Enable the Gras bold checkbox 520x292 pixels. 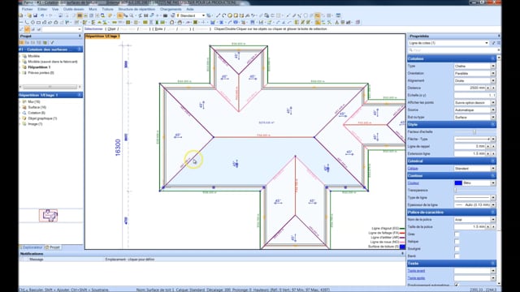point(457,234)
